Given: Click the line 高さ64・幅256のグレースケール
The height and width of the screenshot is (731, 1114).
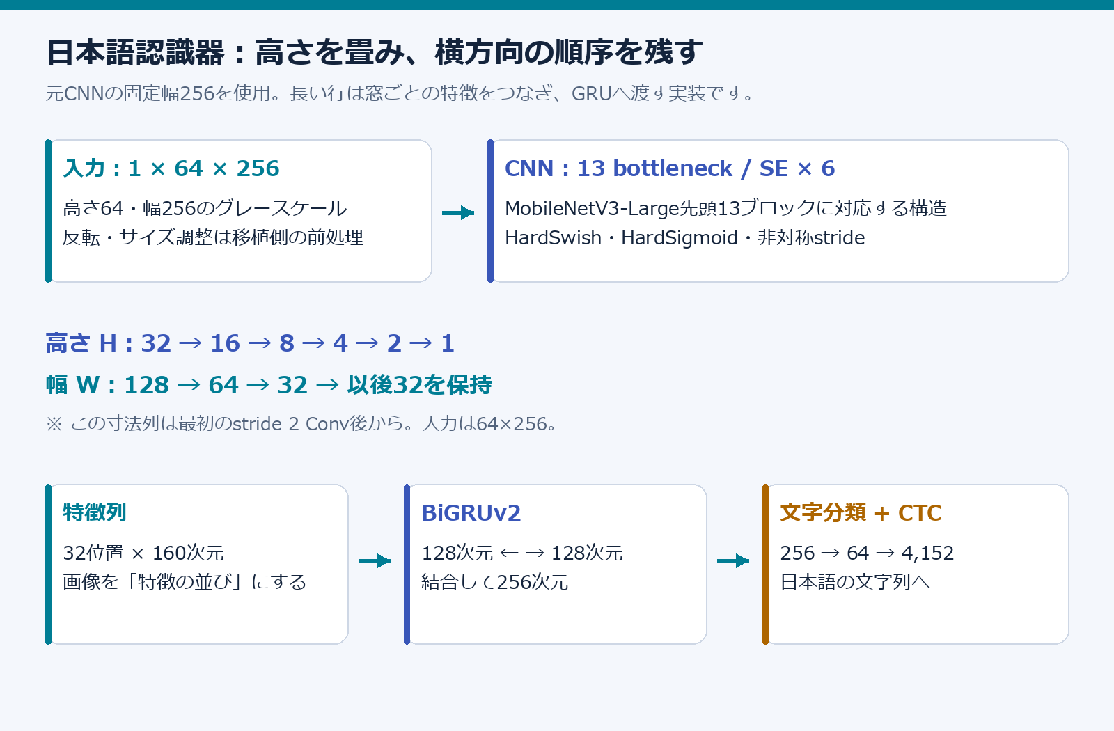Looking at the screenshot, I should coord(205,208).
